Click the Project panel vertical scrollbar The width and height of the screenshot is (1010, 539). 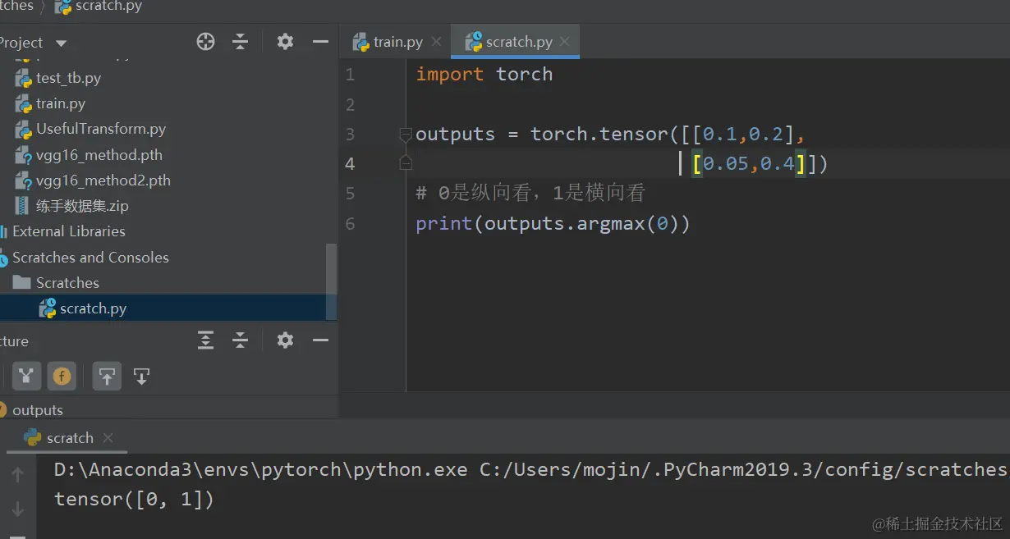[x=332, y=281]
